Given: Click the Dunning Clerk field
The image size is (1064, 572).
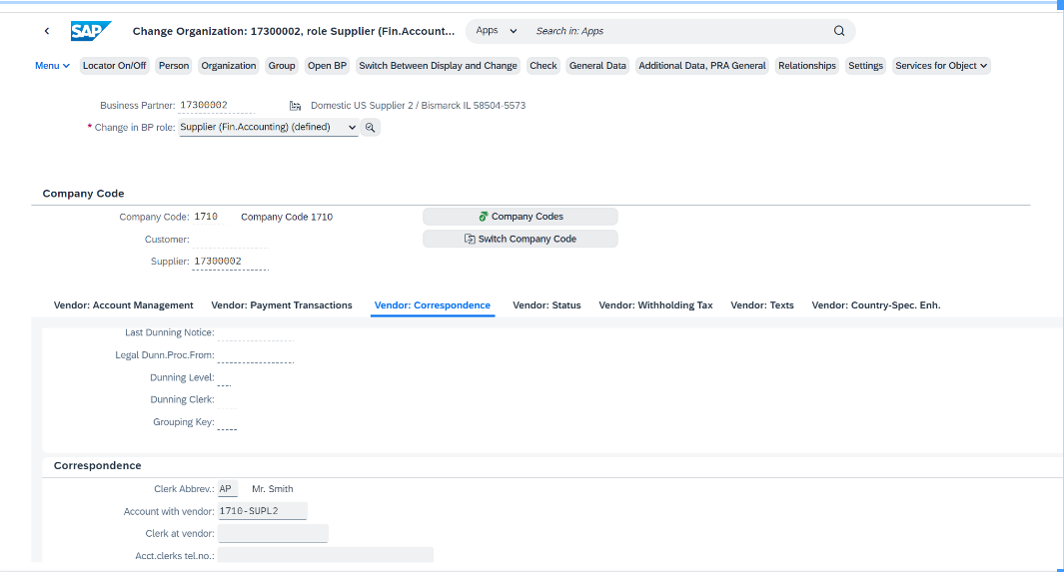Looking at the screenshot, I should (x=228, y=400).
